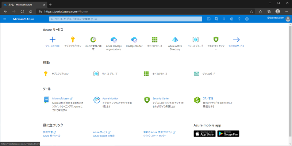Reload the page with refresh button

[x=22, y=12]
